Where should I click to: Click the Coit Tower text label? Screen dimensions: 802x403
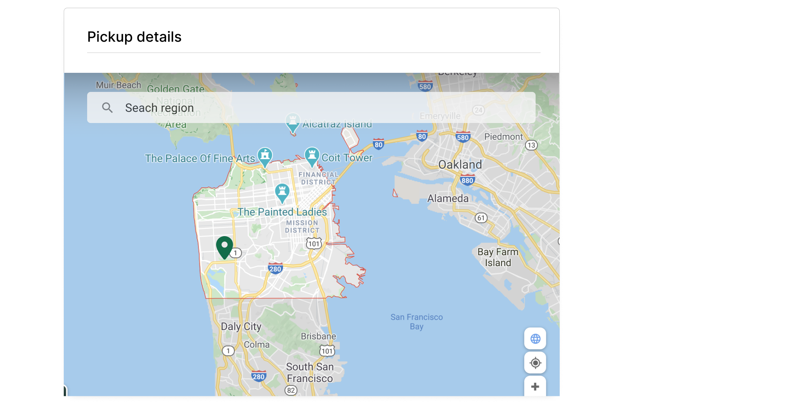[347, 158]
